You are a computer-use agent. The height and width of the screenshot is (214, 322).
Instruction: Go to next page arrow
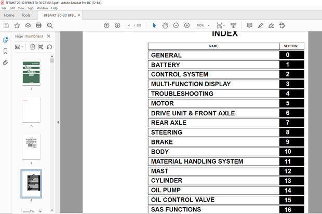coord(117,25)
